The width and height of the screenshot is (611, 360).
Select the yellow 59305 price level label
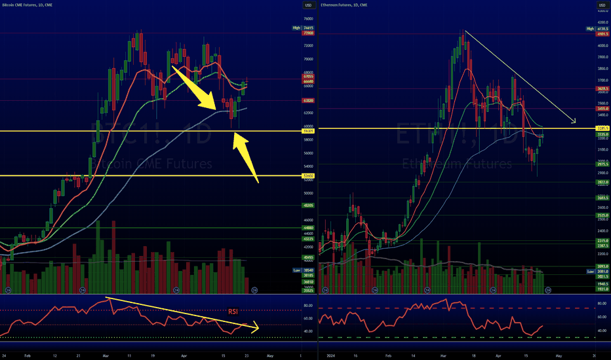click(308, 131)
